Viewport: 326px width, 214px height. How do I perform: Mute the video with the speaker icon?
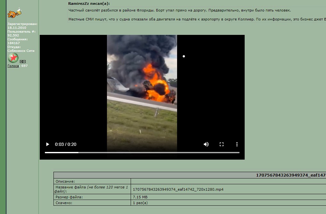[x=206, y=144]
